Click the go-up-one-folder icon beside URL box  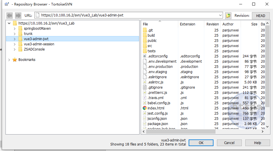[x=228, y=16]
